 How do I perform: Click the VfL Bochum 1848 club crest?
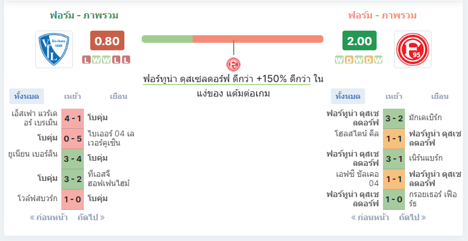54,49
